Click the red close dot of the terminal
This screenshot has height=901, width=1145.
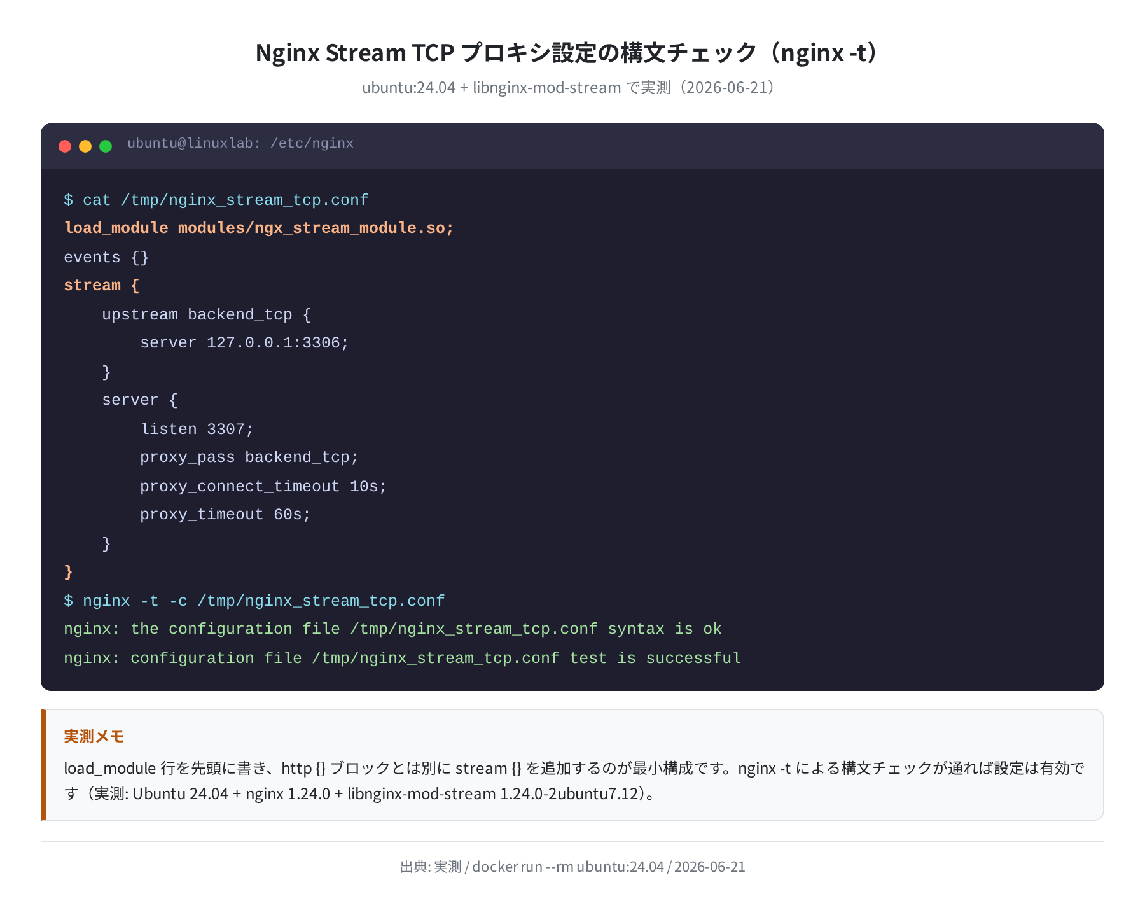point(65,146)
